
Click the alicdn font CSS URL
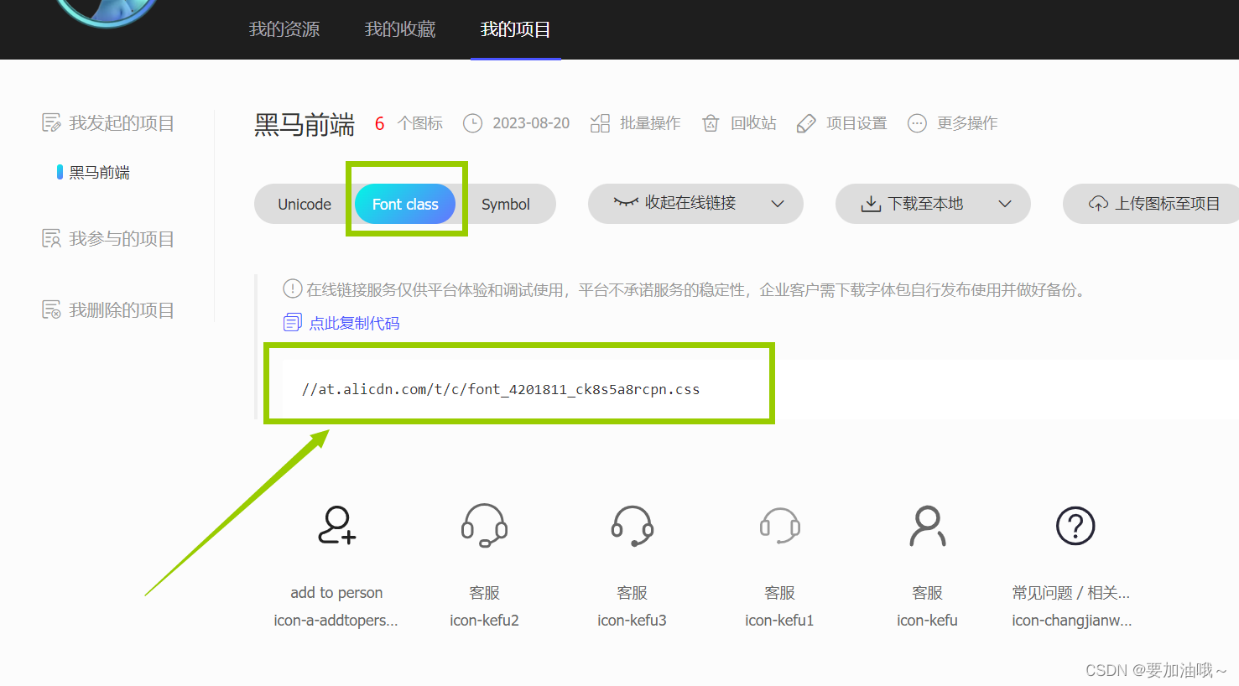click(x=501, y=389)
